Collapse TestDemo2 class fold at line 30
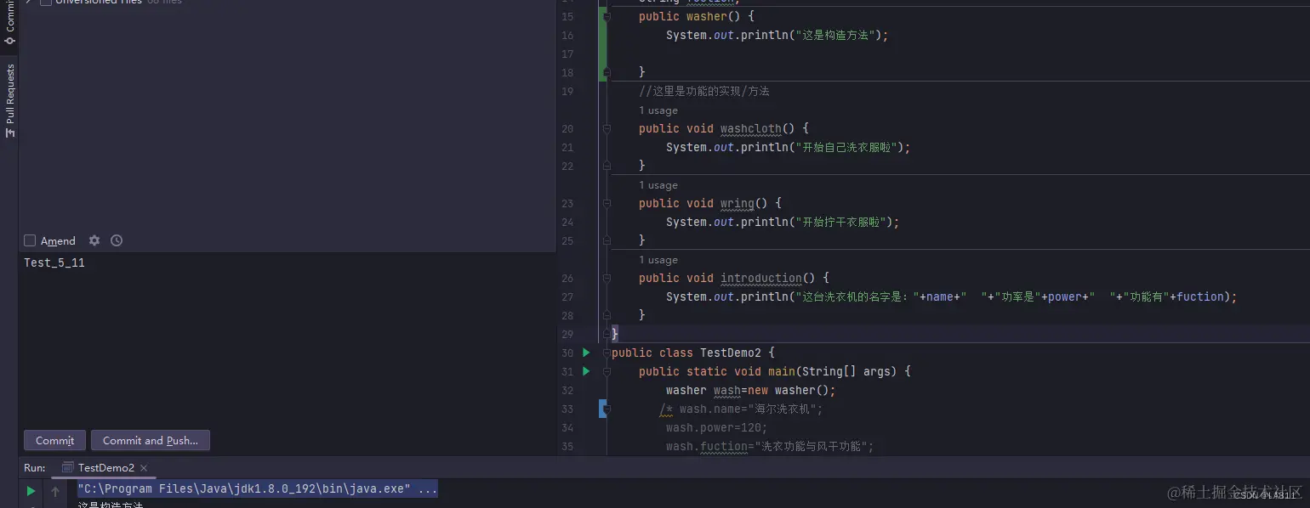 pyautogui.click(x=607, y=353)
